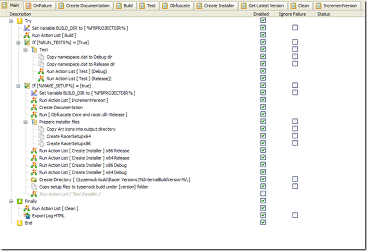Click the Copy namespace.dat to Debug dir icon
Screen dimensions: 367x251
click(x=41, y=57)
